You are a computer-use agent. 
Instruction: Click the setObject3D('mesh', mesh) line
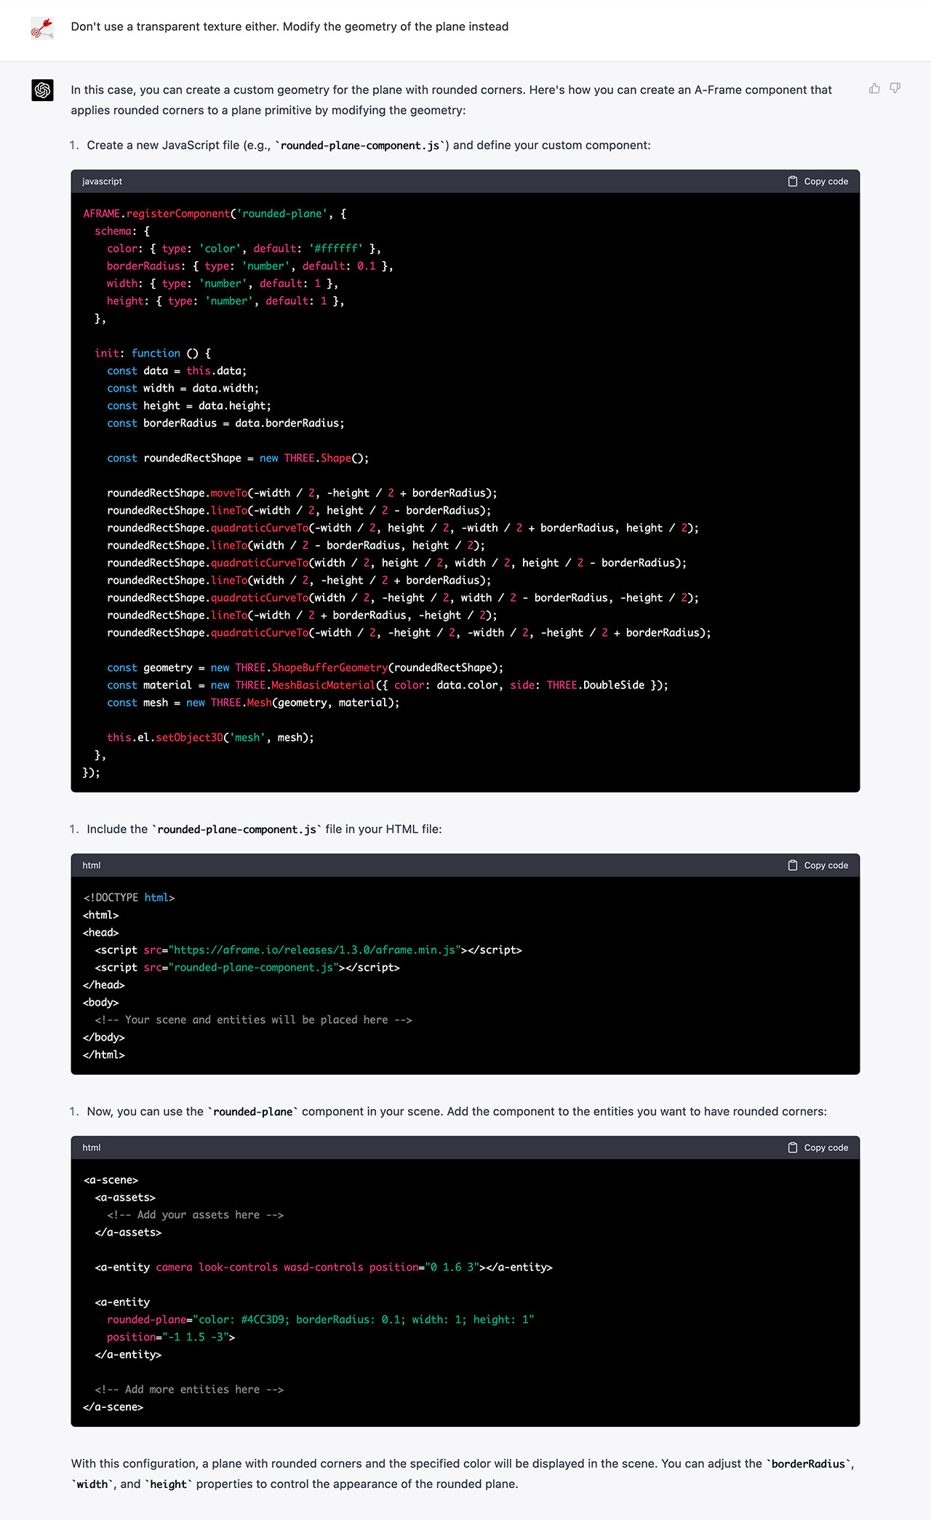210,738
